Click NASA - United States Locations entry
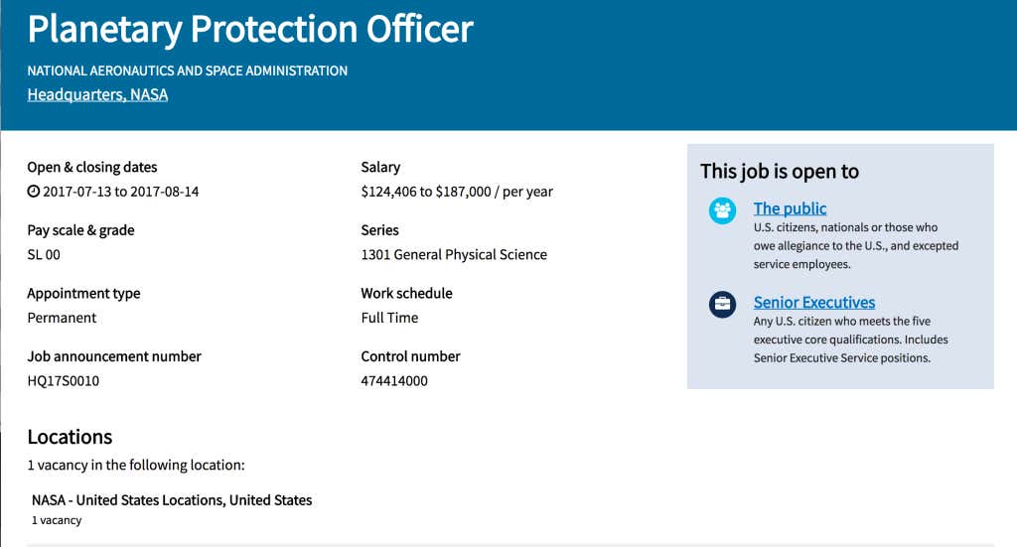Image resolution: width=1017 pixels, height=547 pixels. click(x=172, y=500)
